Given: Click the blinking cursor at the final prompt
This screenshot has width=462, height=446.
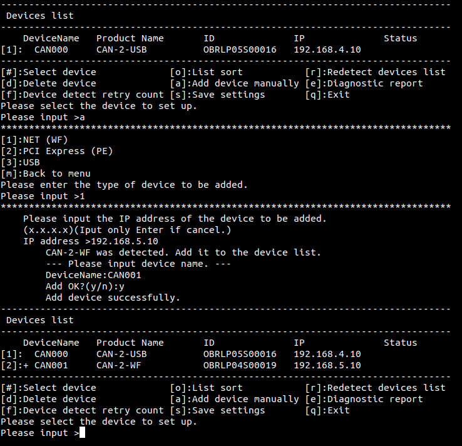Looking at the screenshot, I should point(82,432).
